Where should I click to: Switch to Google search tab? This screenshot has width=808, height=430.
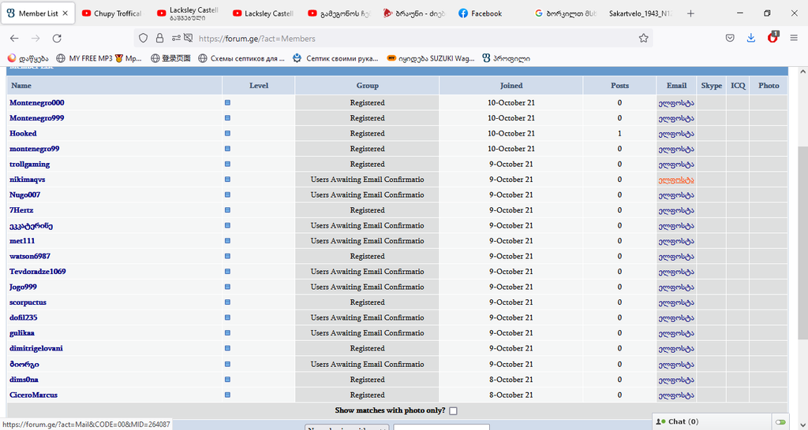566,13
